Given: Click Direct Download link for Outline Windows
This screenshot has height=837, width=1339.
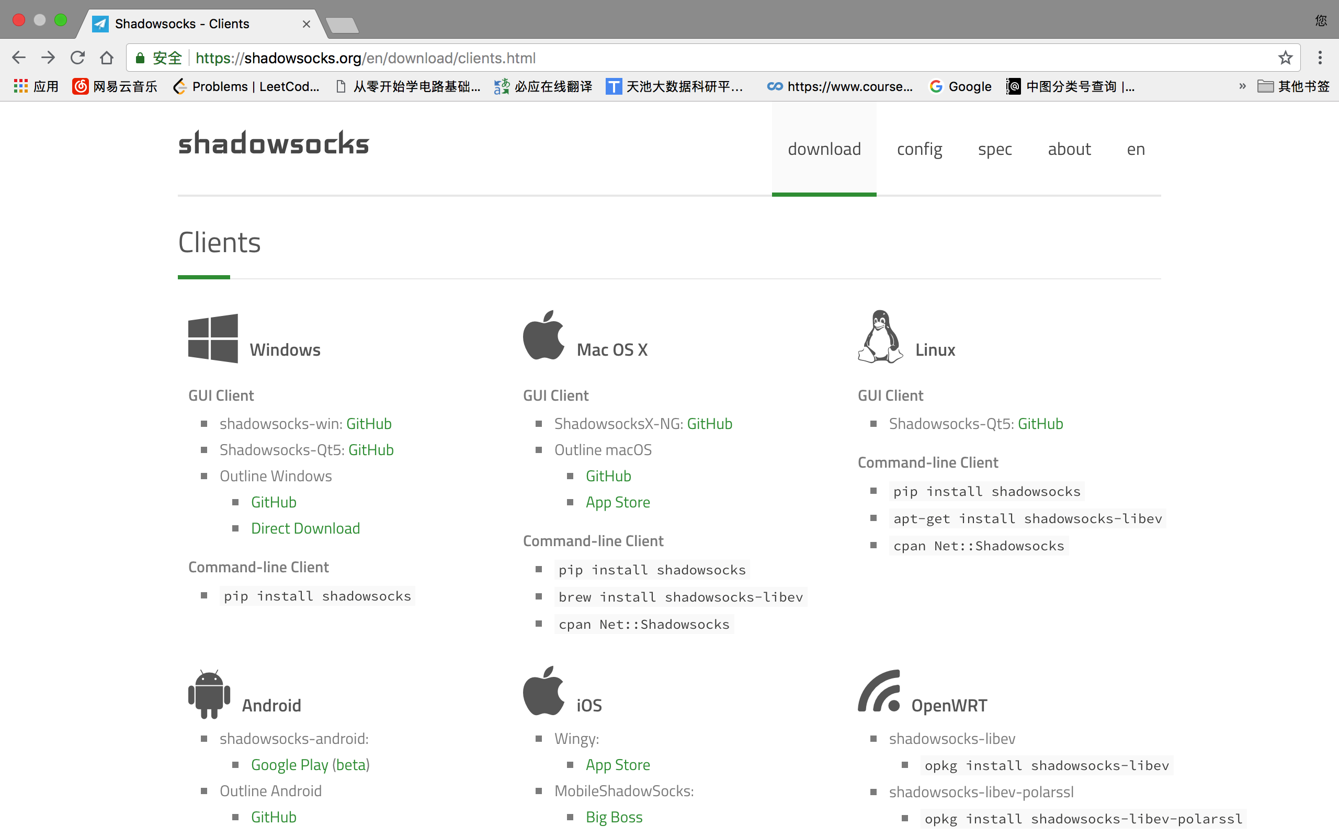Looking at the screenshot, I should click(x=304, y=527).
